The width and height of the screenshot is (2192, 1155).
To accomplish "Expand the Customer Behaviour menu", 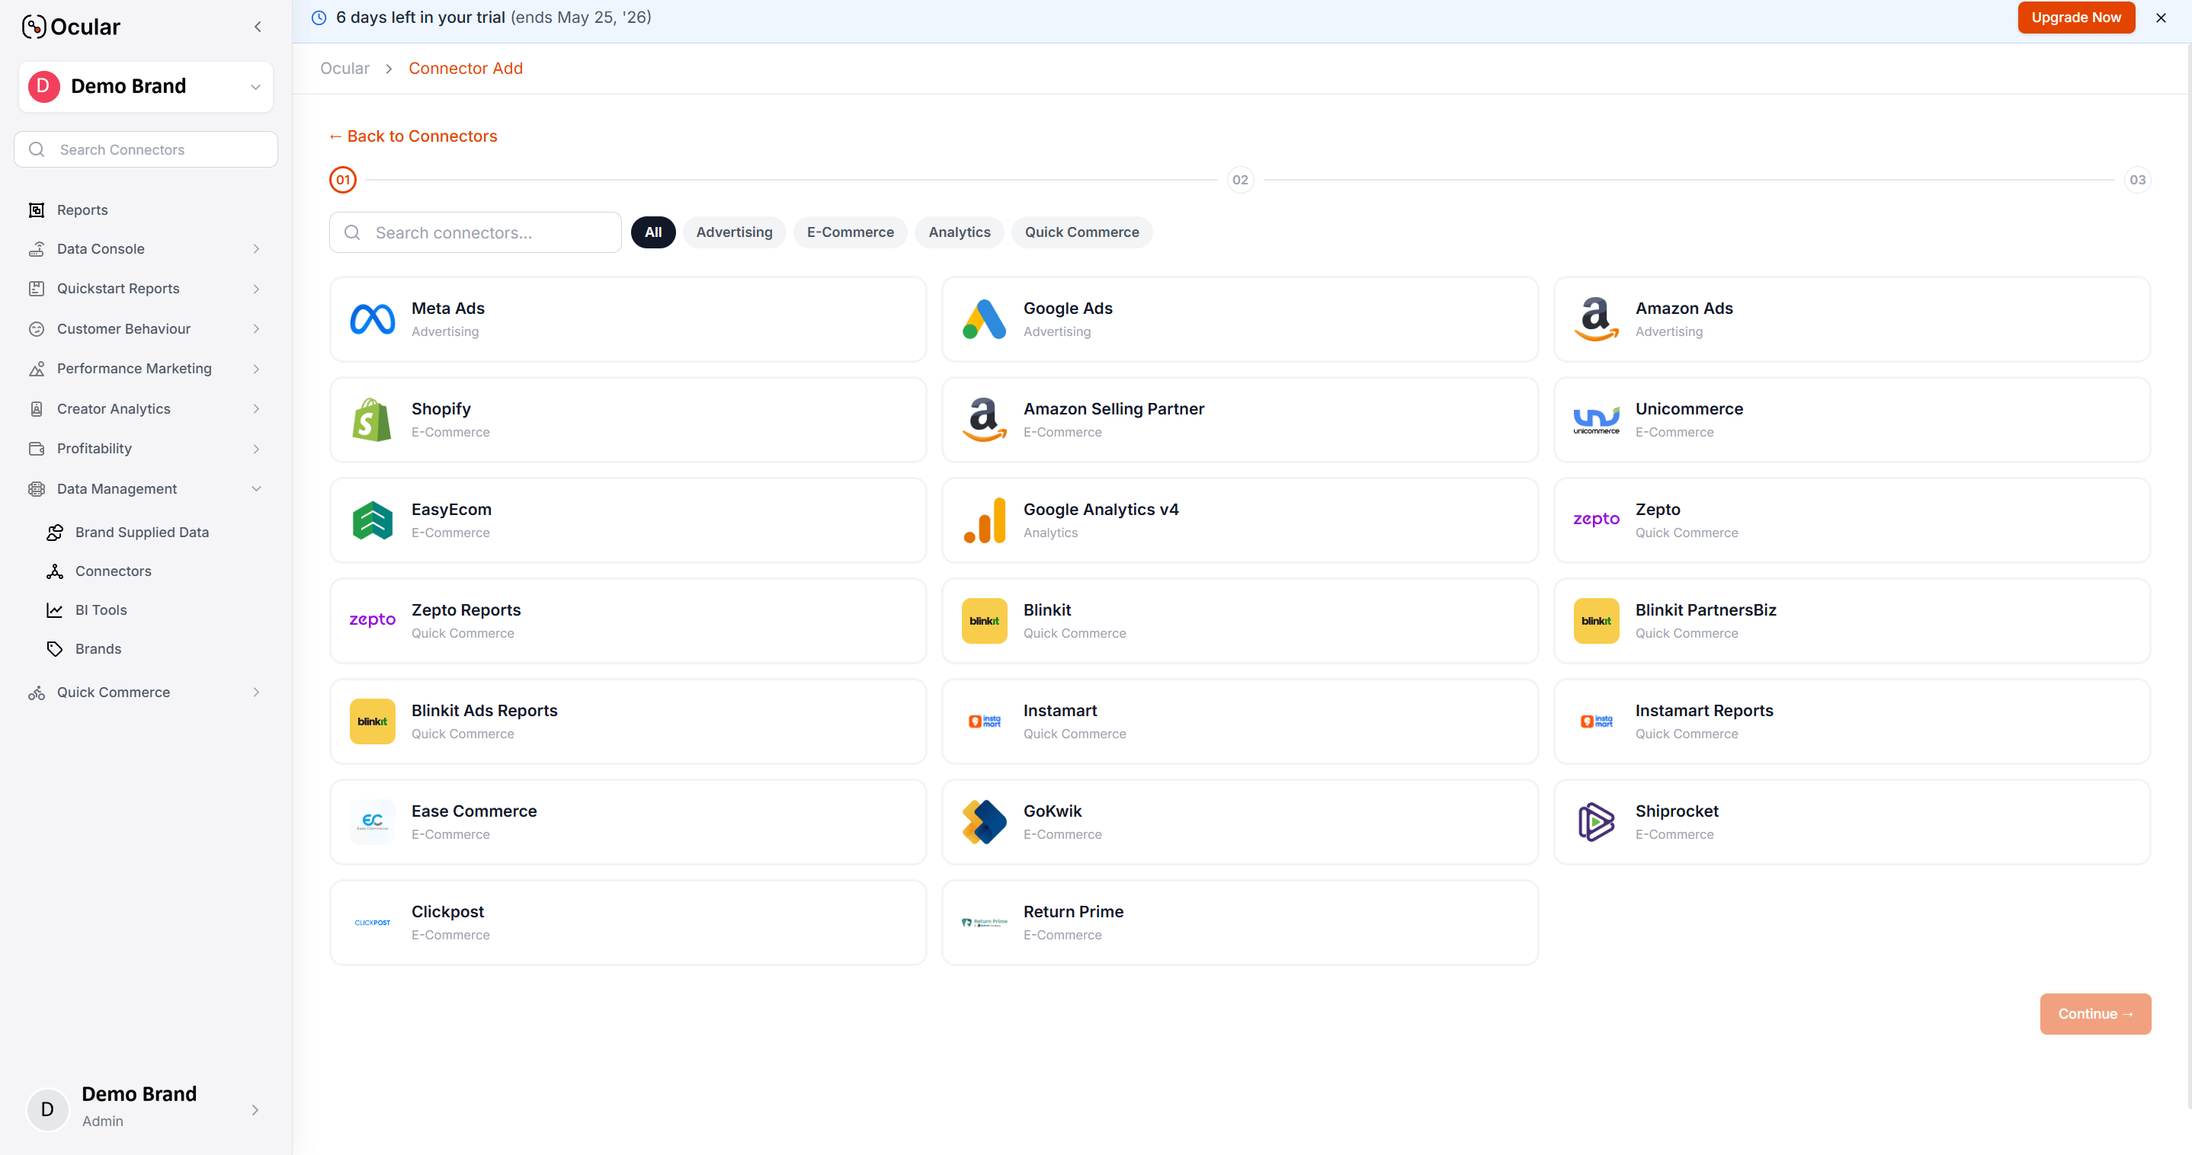I will coord(146,329).
